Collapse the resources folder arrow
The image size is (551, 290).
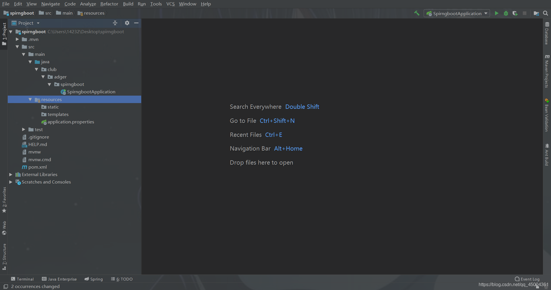[30, 99]
